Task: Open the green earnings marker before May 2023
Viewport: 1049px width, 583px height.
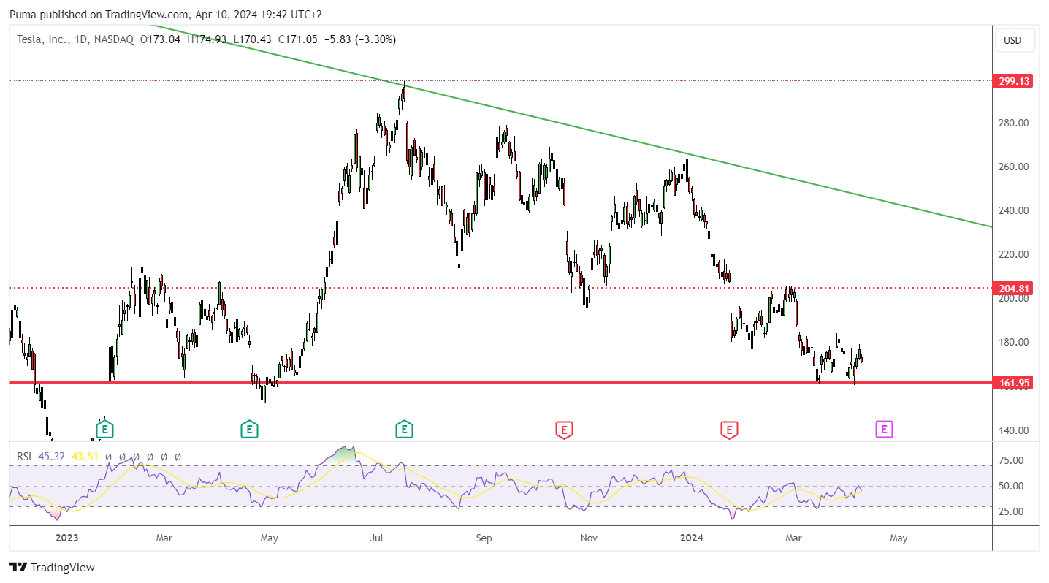Action: (x=249, y=429)
